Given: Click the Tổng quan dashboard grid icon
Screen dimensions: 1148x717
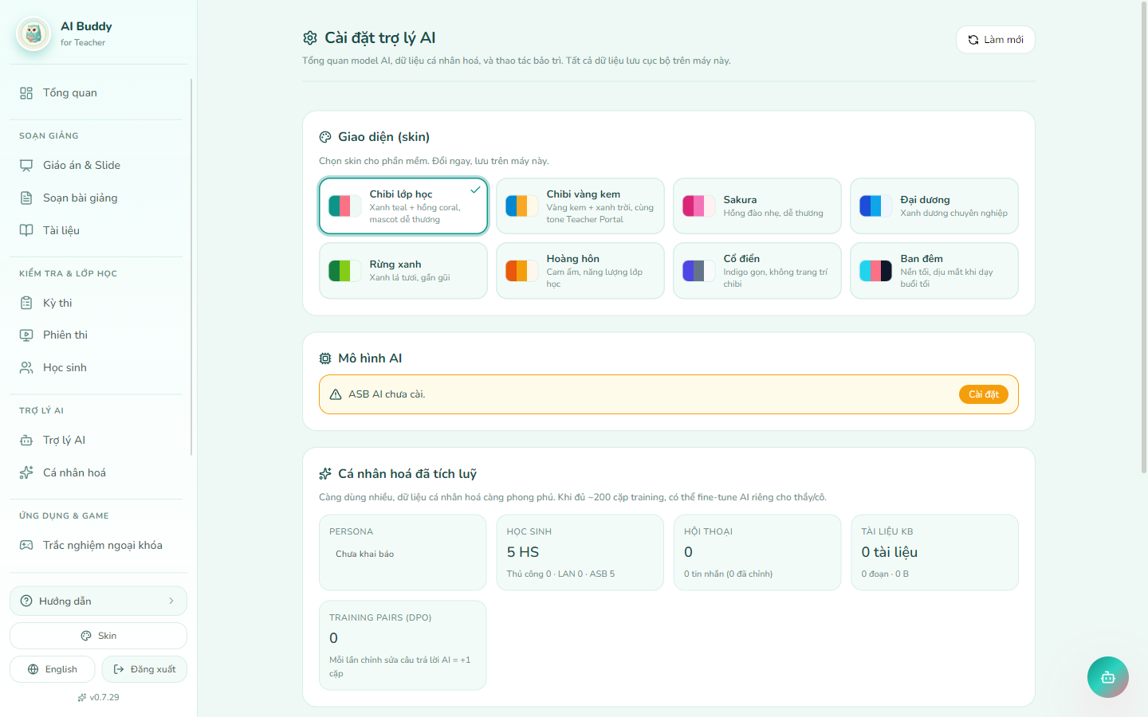Looking at the screenshot, I should pyautogui.click(x=26, y=93).
